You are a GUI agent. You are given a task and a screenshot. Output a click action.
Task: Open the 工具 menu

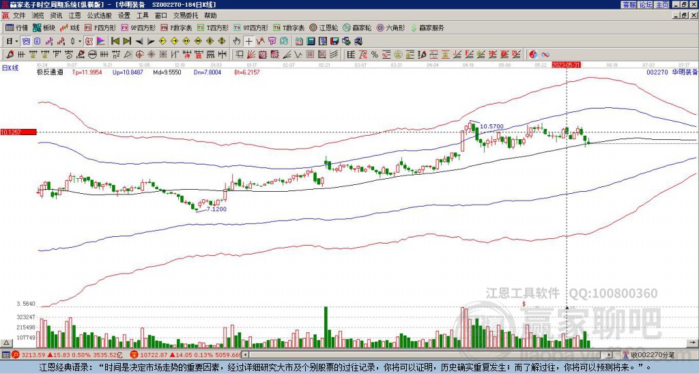(x=143, y=16)
